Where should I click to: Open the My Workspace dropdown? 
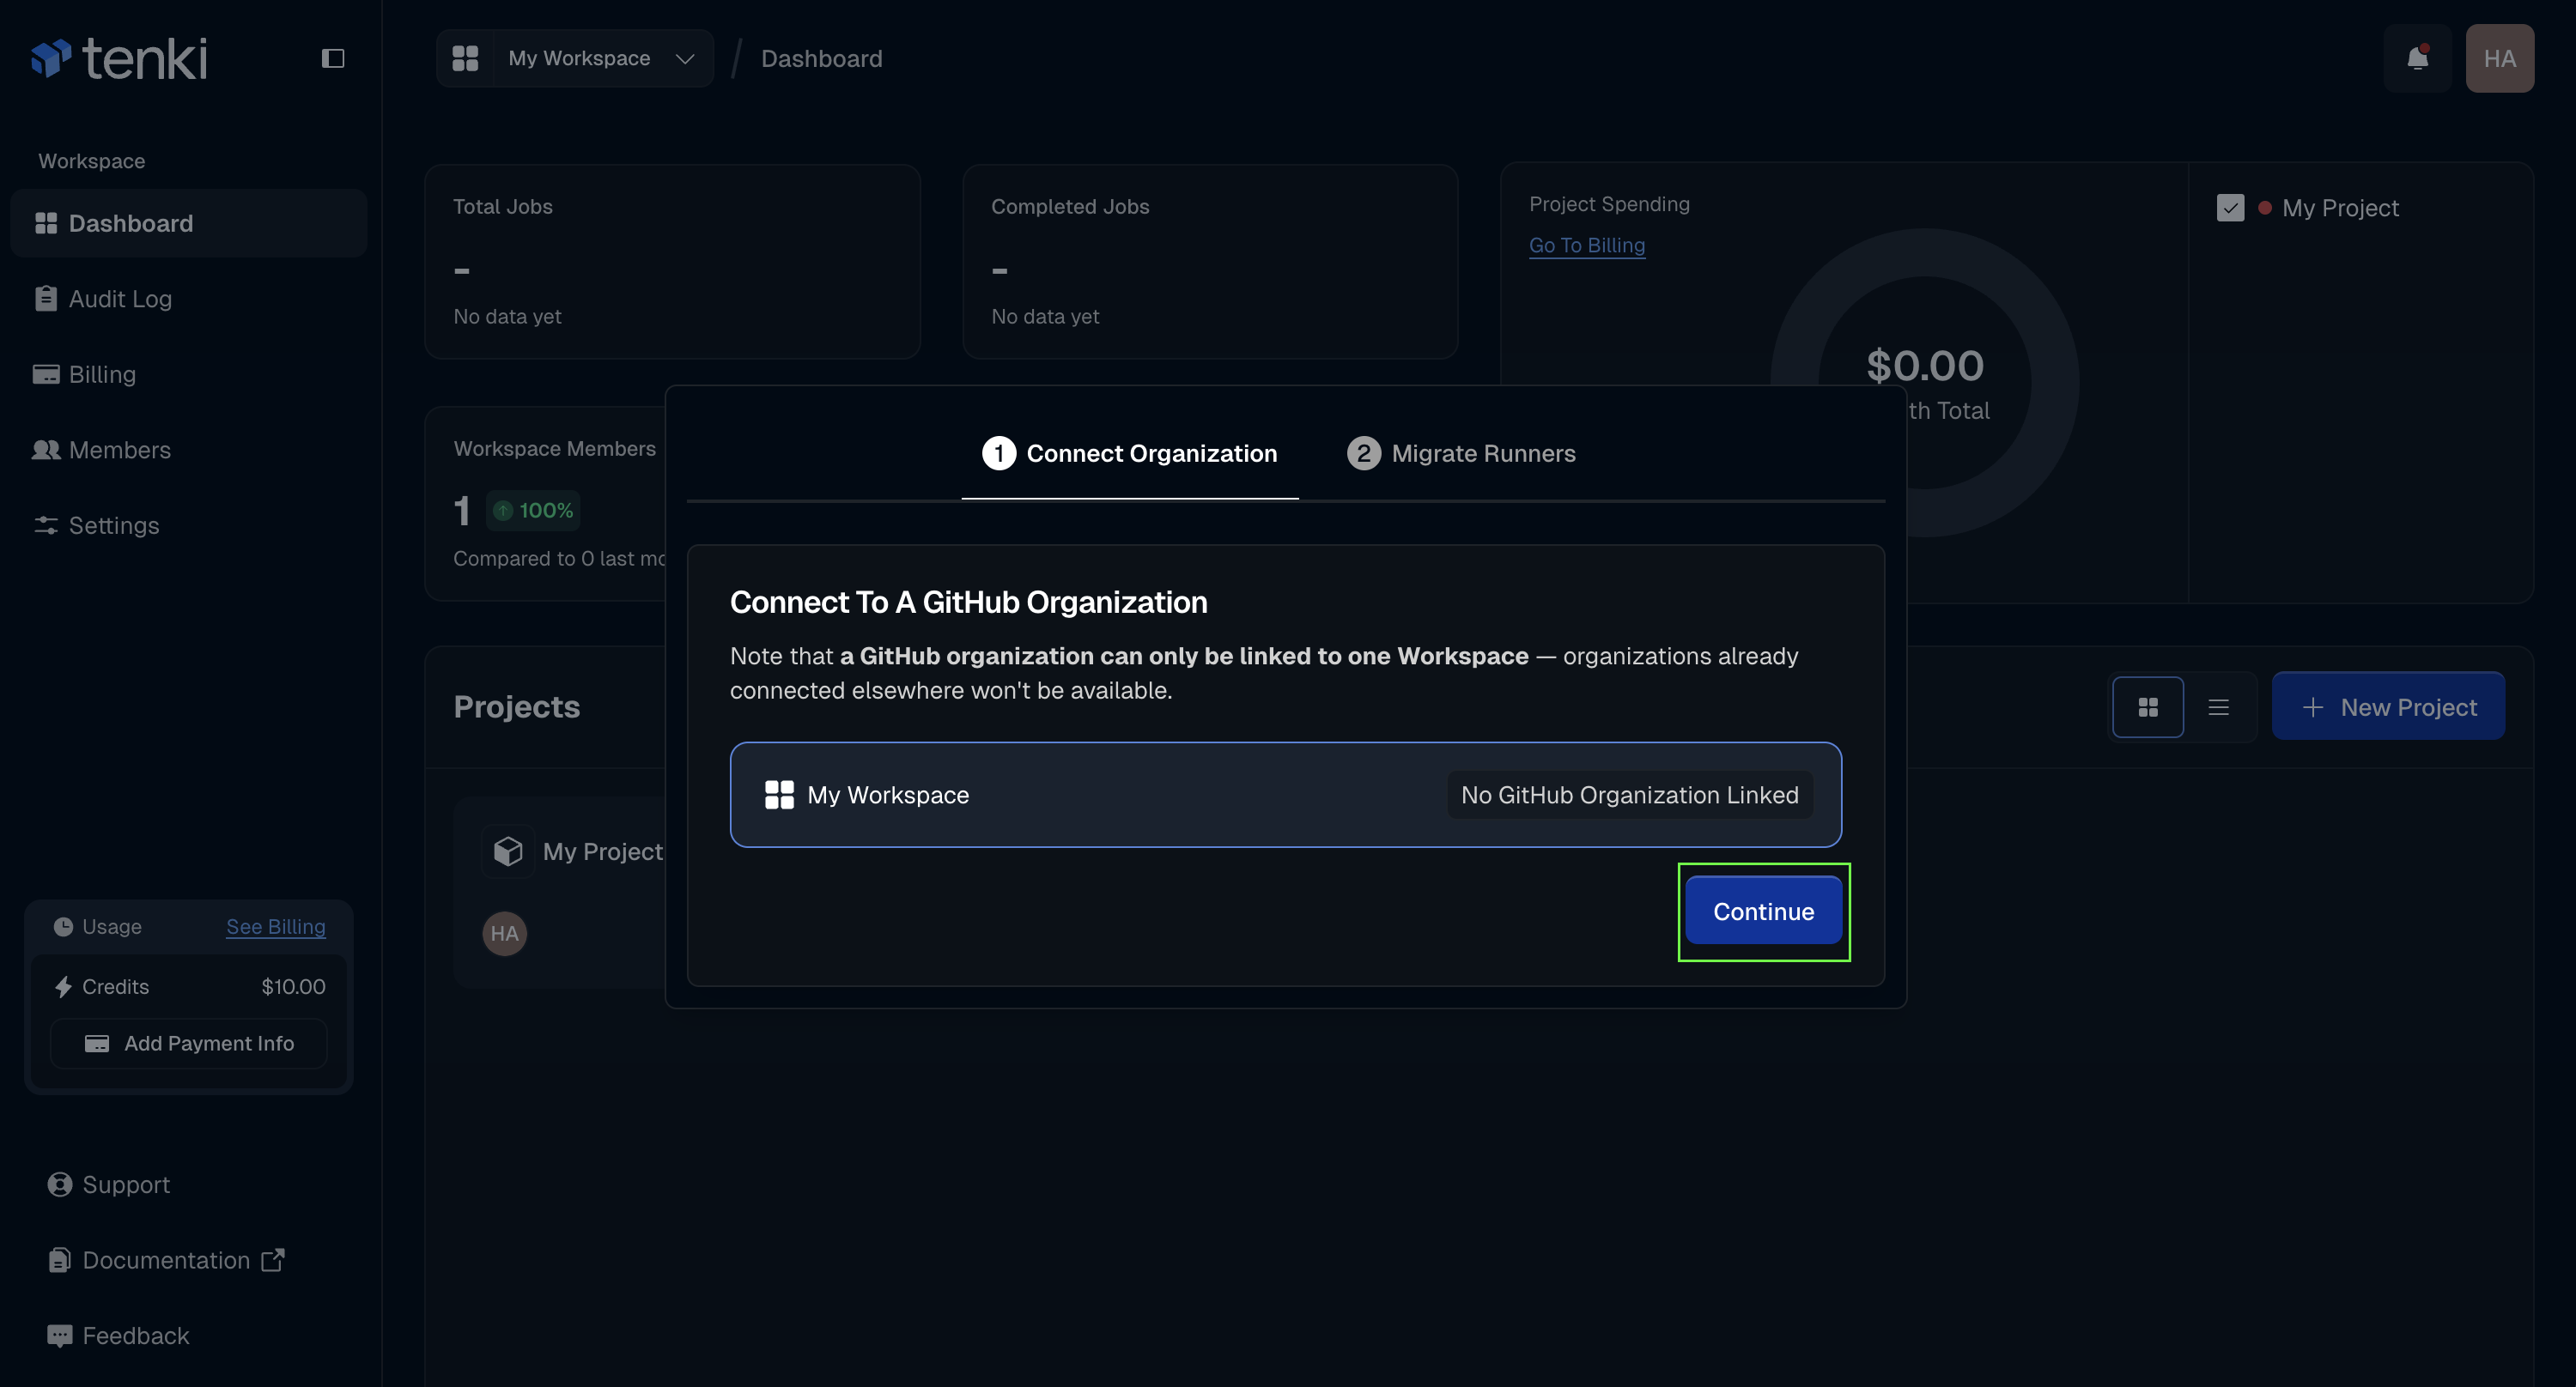pyautogui.click(x=578, y=57)
